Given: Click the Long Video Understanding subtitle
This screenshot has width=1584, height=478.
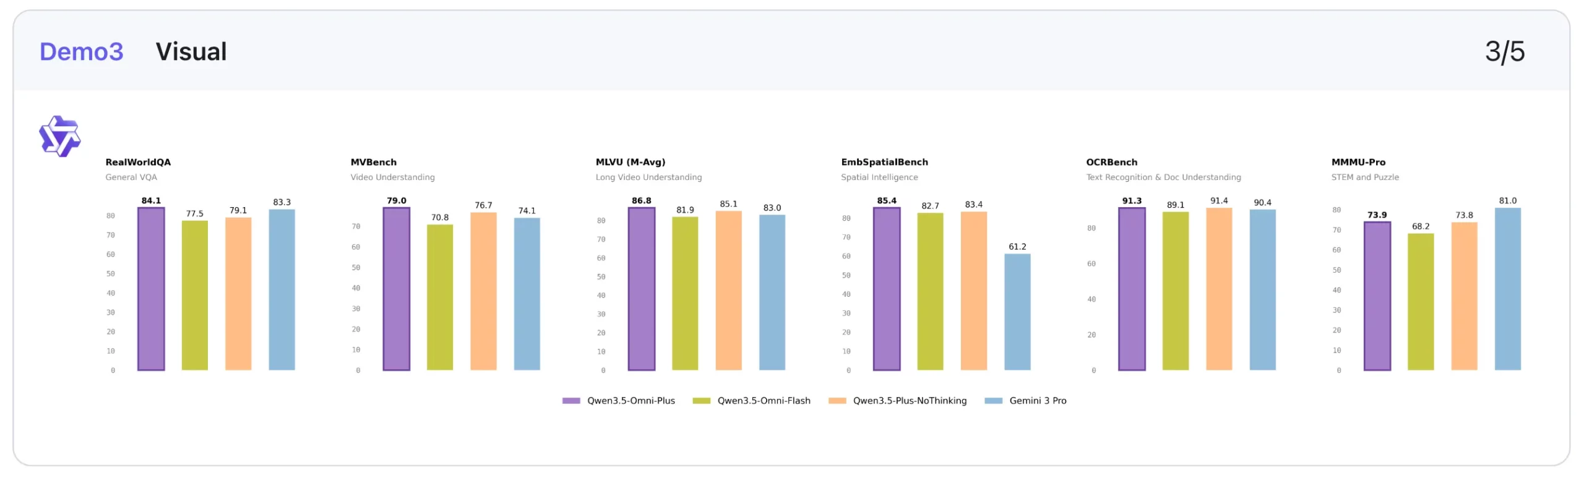Looking at the screenshot, I should 648,177.
